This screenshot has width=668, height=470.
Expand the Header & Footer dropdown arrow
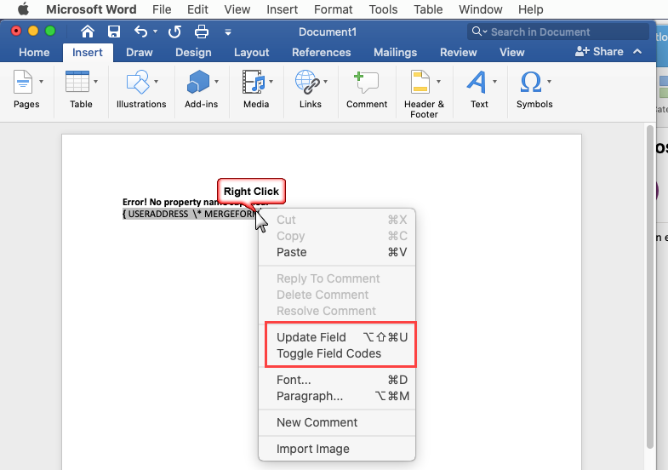(438, 82)
